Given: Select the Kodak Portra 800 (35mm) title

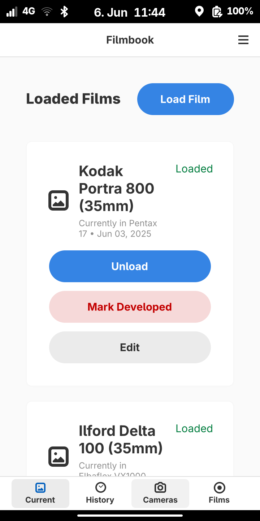Looking at the screenshot, I should tap(116, 188).
